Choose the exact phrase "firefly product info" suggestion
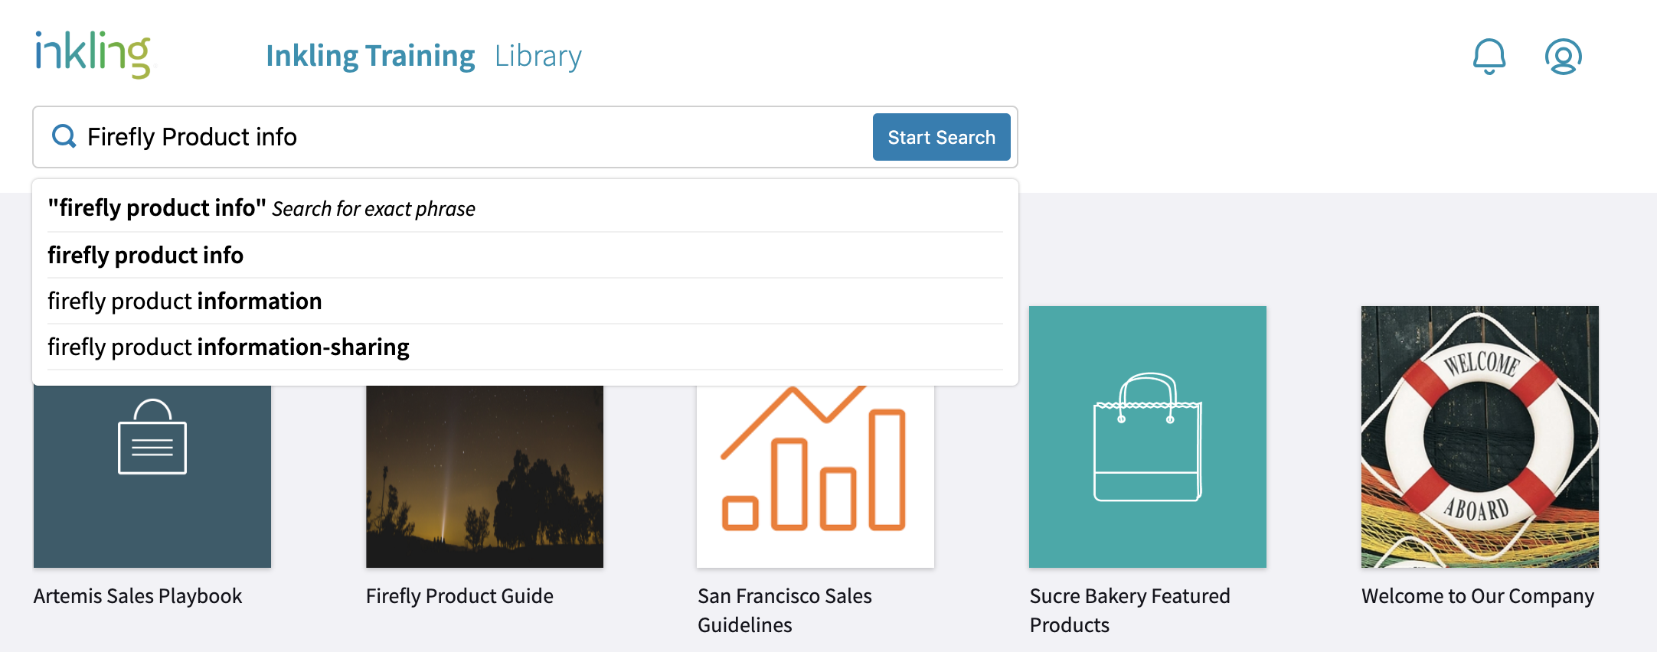Image resolution: width=1657 pixels, height=652 pixels. 525,208
